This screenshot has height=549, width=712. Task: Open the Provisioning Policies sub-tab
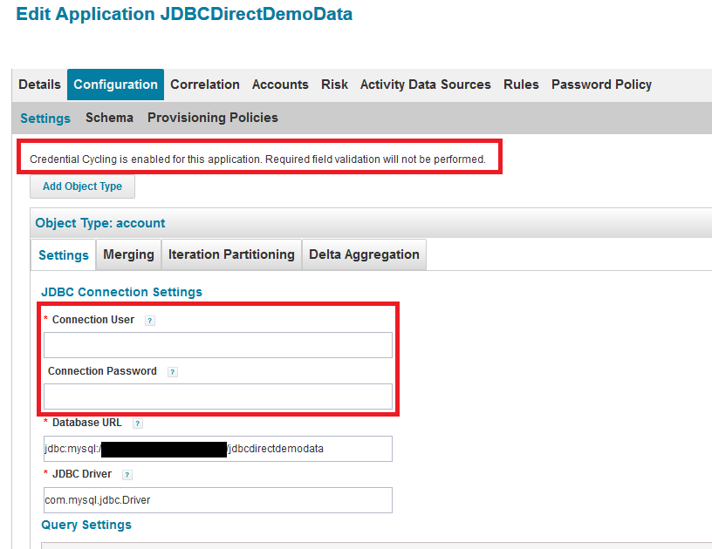coord(213,118)
